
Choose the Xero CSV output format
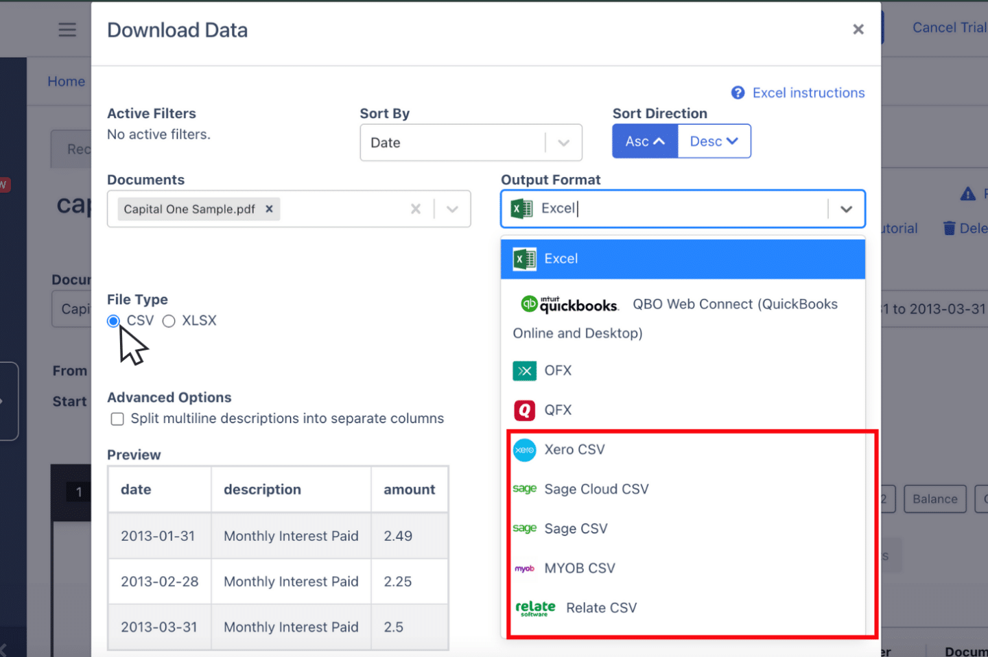click(x=683, y=450)
